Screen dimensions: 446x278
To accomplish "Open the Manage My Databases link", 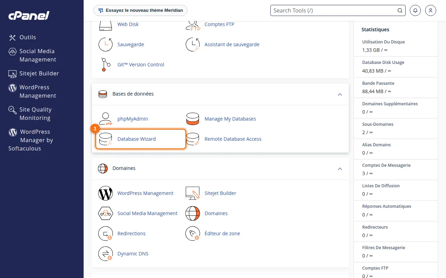I will point(230,119).
